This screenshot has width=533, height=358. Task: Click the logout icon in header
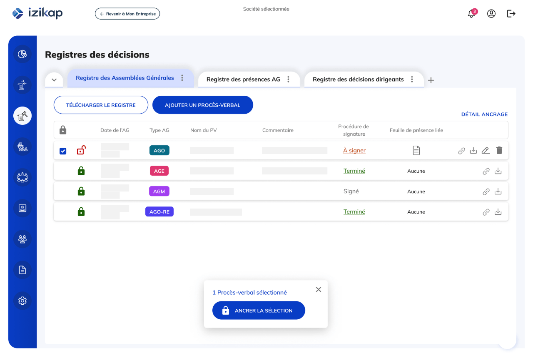click(511, 14)
